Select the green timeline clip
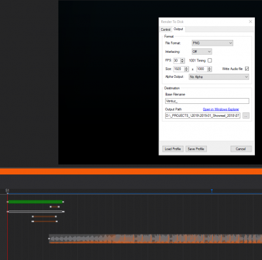The image size is (262, 260). [35, 202]
